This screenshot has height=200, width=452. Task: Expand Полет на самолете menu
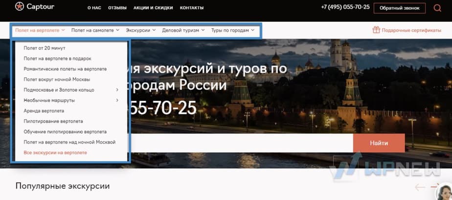(95, 30)
